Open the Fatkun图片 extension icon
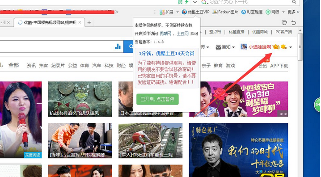 pos(215,12)
